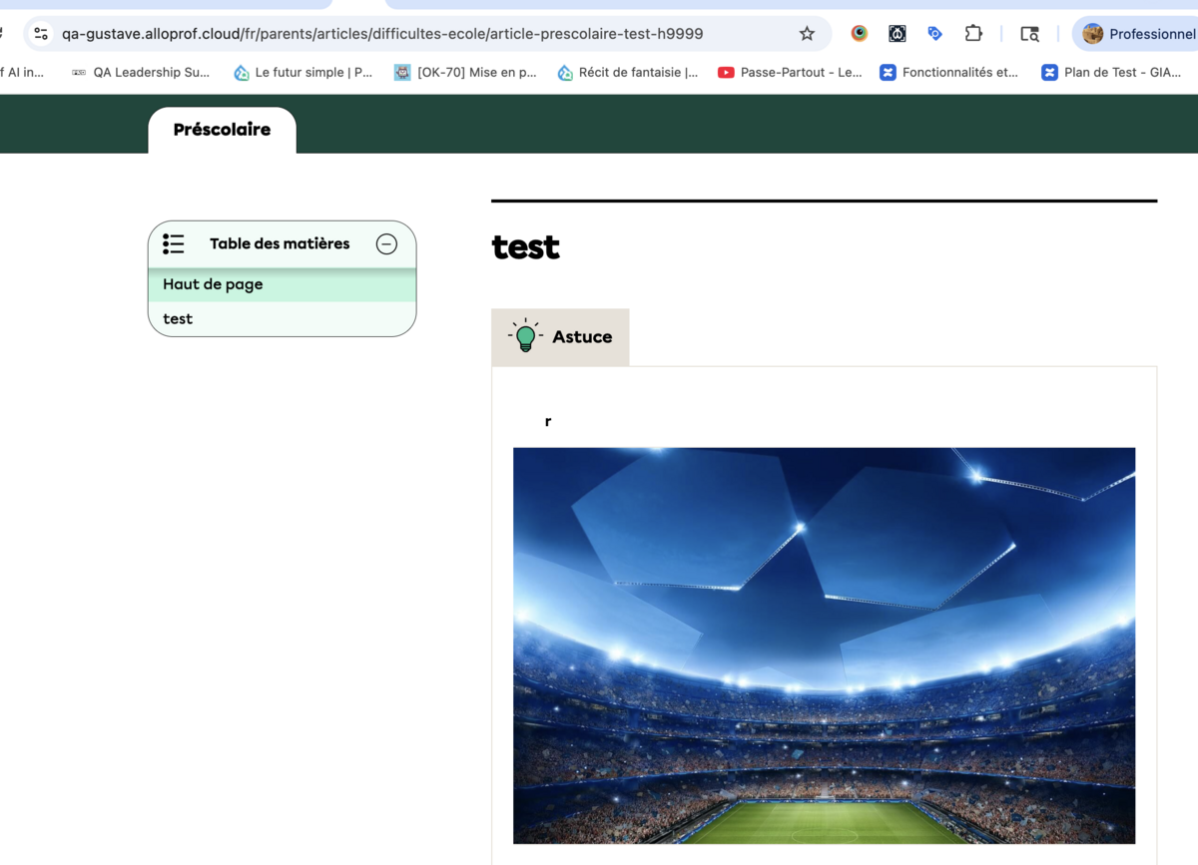The height and width of the screenshot is (865, 1198).
Task: Open the Extensions puzzle piece menu
Action: [x=973, y=34]
